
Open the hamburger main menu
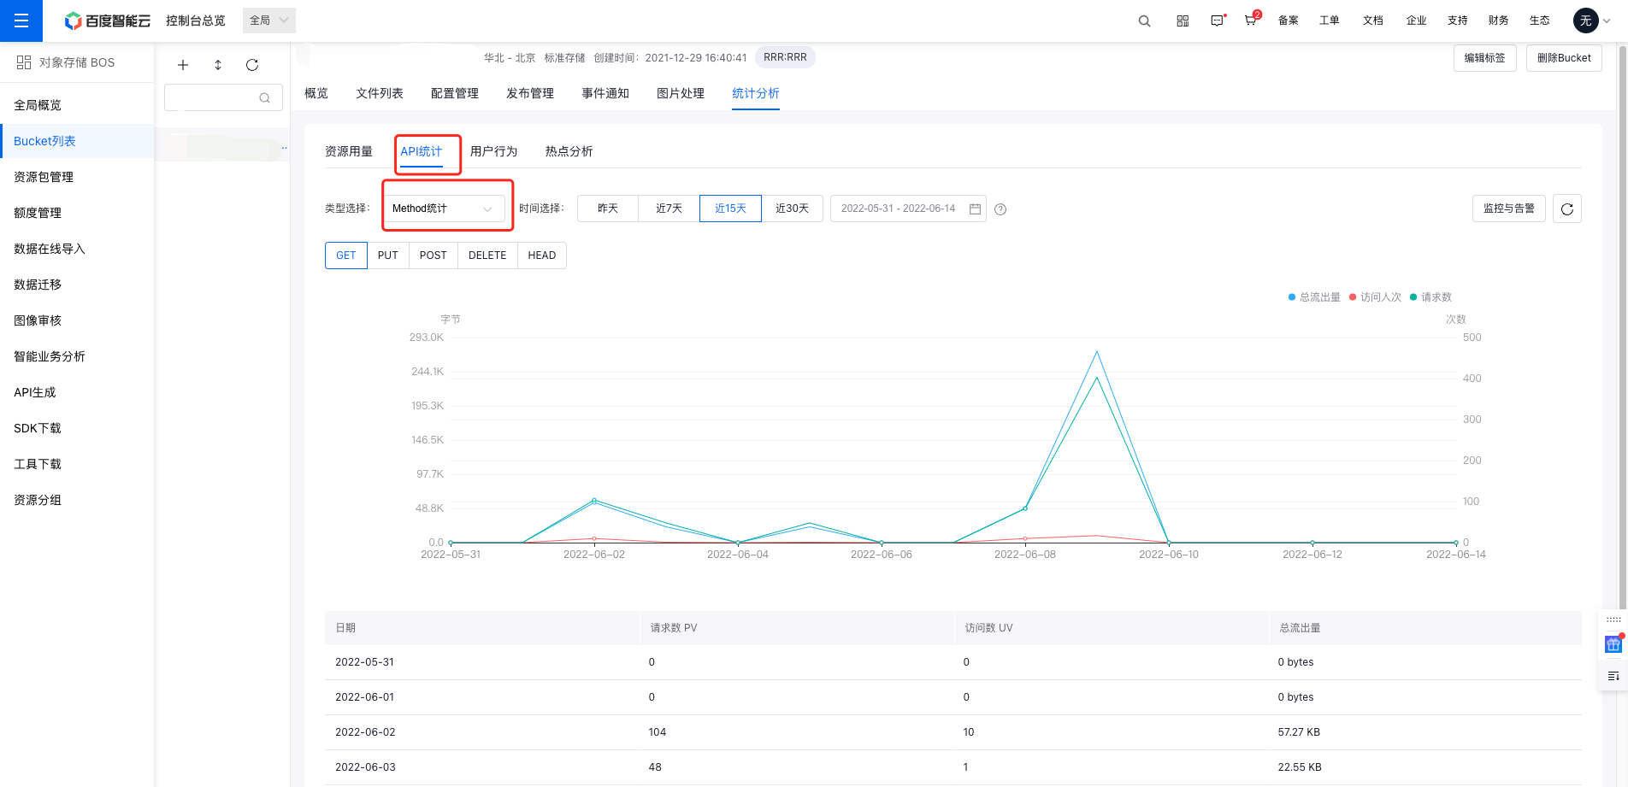(x=21, y=21)
